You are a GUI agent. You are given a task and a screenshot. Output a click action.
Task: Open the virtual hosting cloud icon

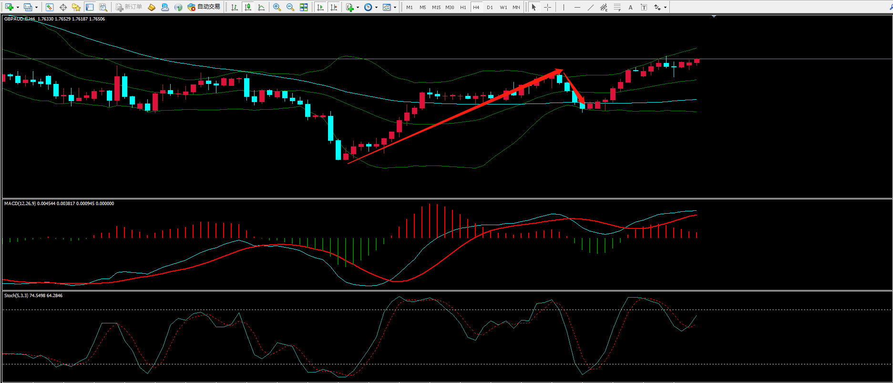pos(165,7)
